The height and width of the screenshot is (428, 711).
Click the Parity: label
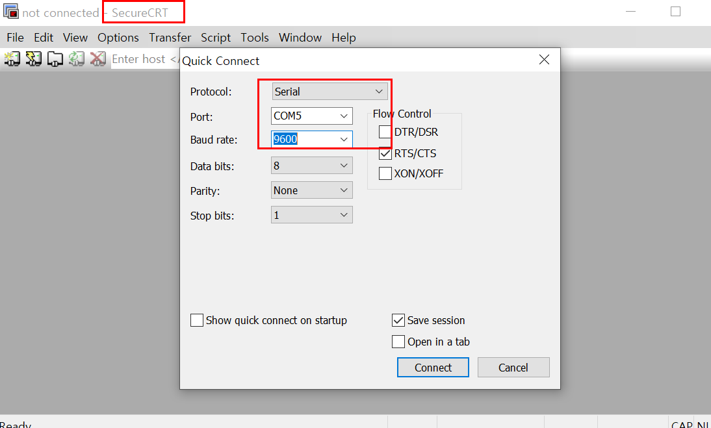coord(205,191)
